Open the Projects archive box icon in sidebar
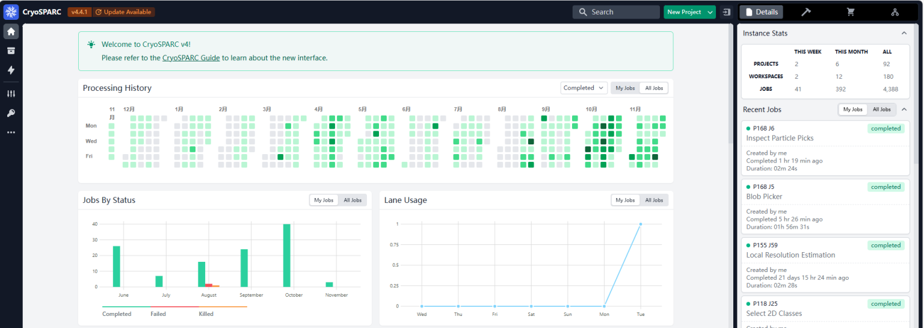Image resolution: width=924 pixels, height=328 pixels. 11,51
